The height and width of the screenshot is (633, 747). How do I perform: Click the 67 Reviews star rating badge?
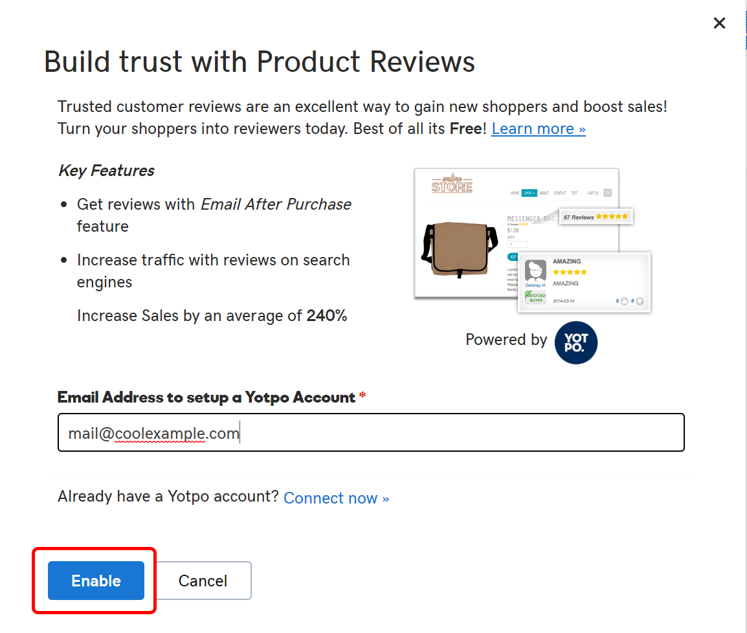(596, 217)
